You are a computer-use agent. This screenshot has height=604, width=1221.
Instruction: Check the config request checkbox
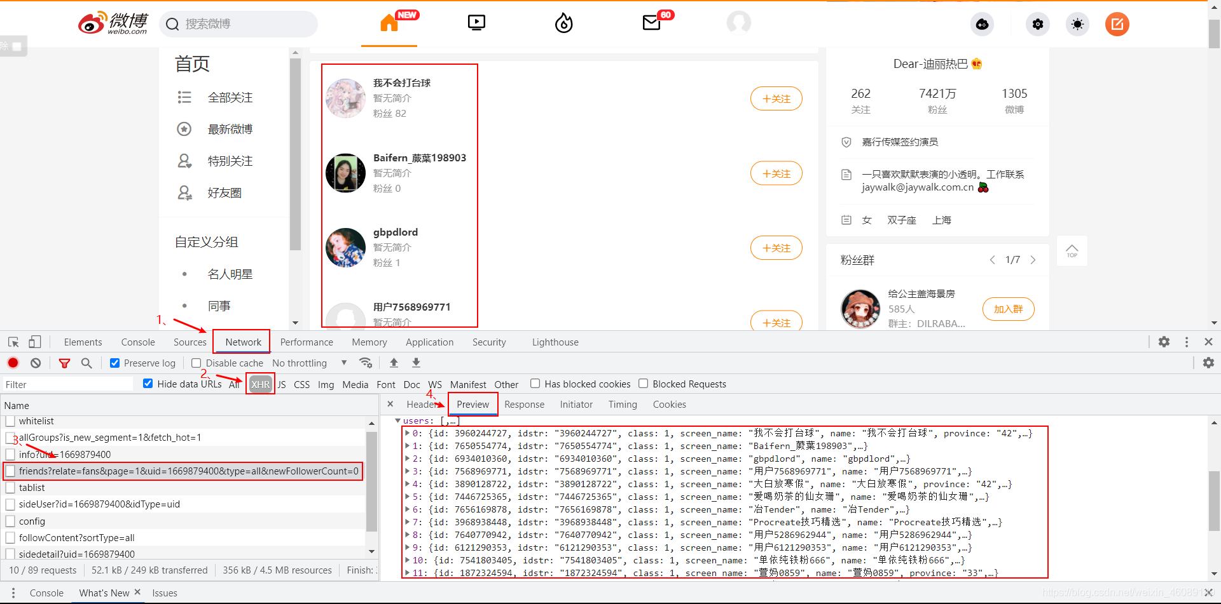pos(10,521)
